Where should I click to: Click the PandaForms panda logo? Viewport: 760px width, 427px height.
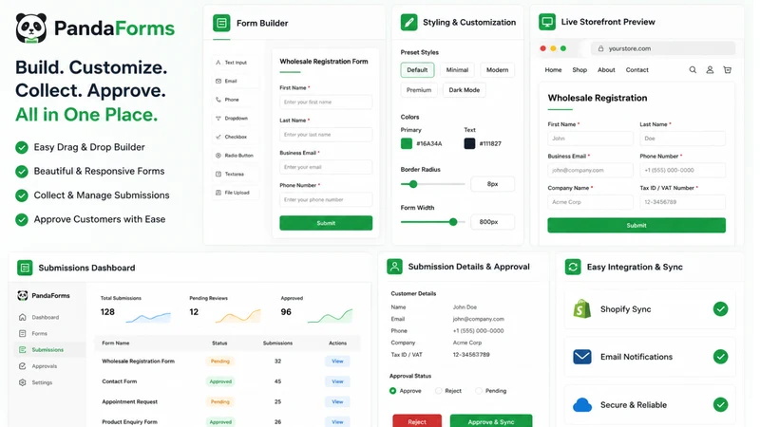coord(31,28)
